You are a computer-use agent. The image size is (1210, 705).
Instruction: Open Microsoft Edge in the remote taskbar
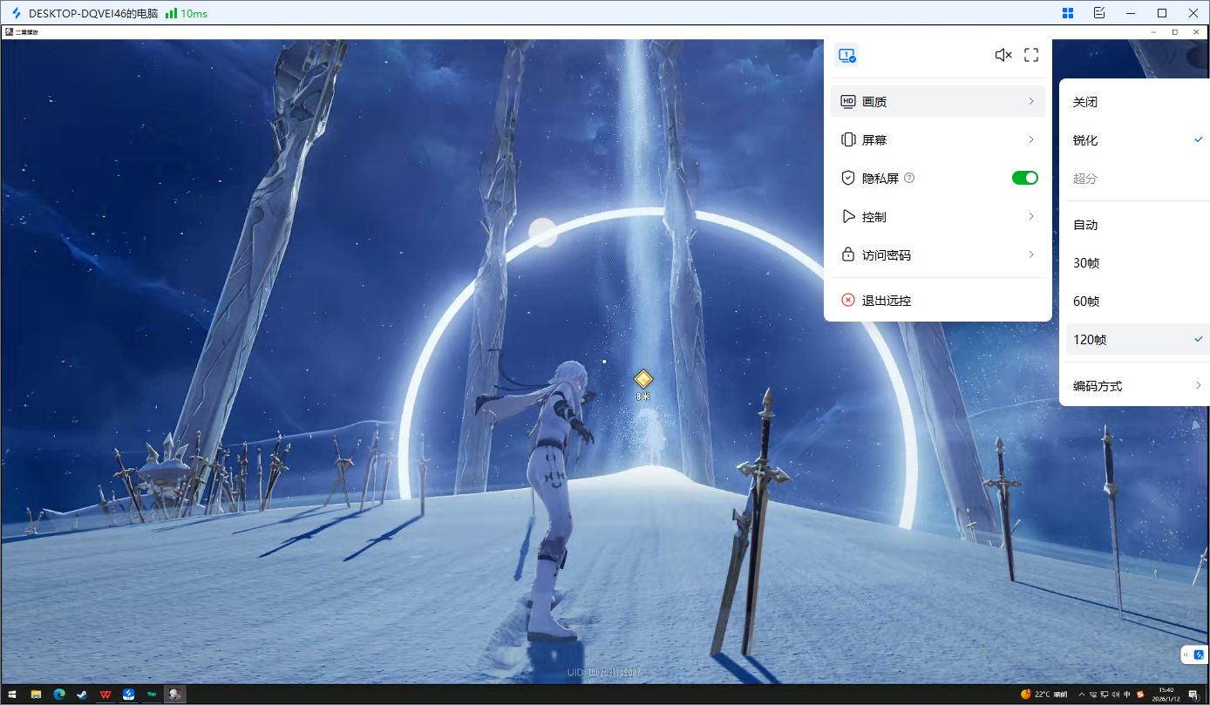click(x=59, y=695)
